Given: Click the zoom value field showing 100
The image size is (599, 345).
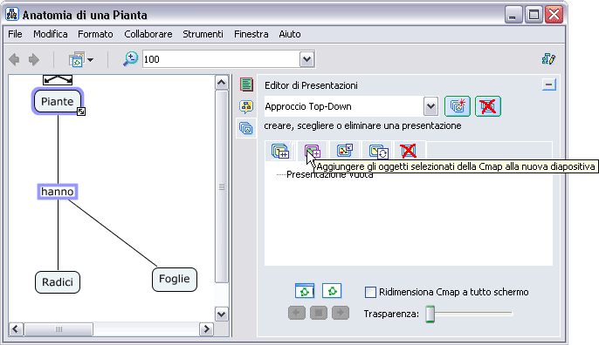Looking at the screenshot, I should [221, 59].
